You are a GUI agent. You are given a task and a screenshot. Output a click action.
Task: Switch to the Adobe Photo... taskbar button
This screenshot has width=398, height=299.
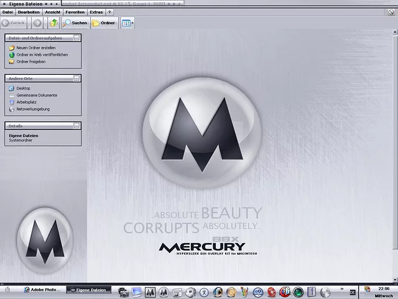[x=42, y=290]
